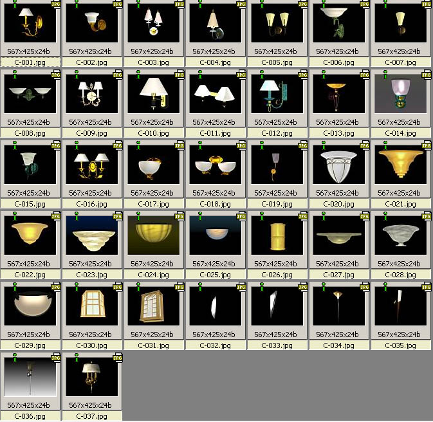Click the file name C-037.jpg
The image size is (433, 422).
click(x=91, y=416)
